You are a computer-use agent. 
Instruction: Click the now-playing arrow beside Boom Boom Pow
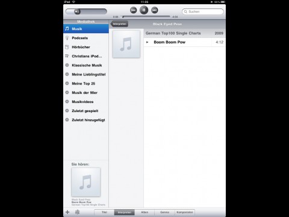[148, 42]
